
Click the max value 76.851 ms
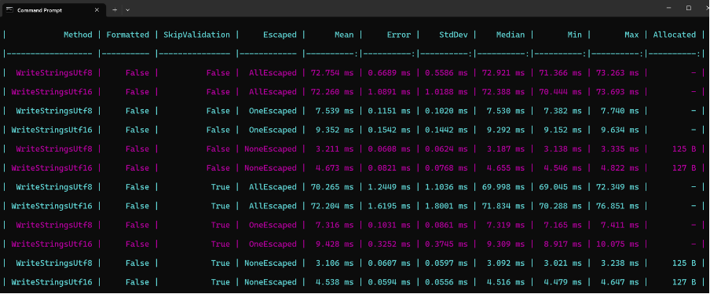617,206
